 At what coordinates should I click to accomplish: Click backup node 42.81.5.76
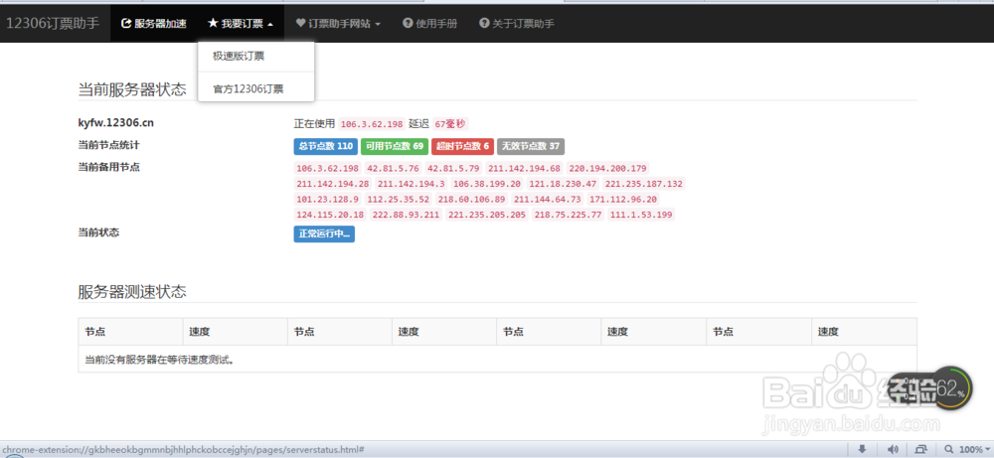(x=393, y=169)
